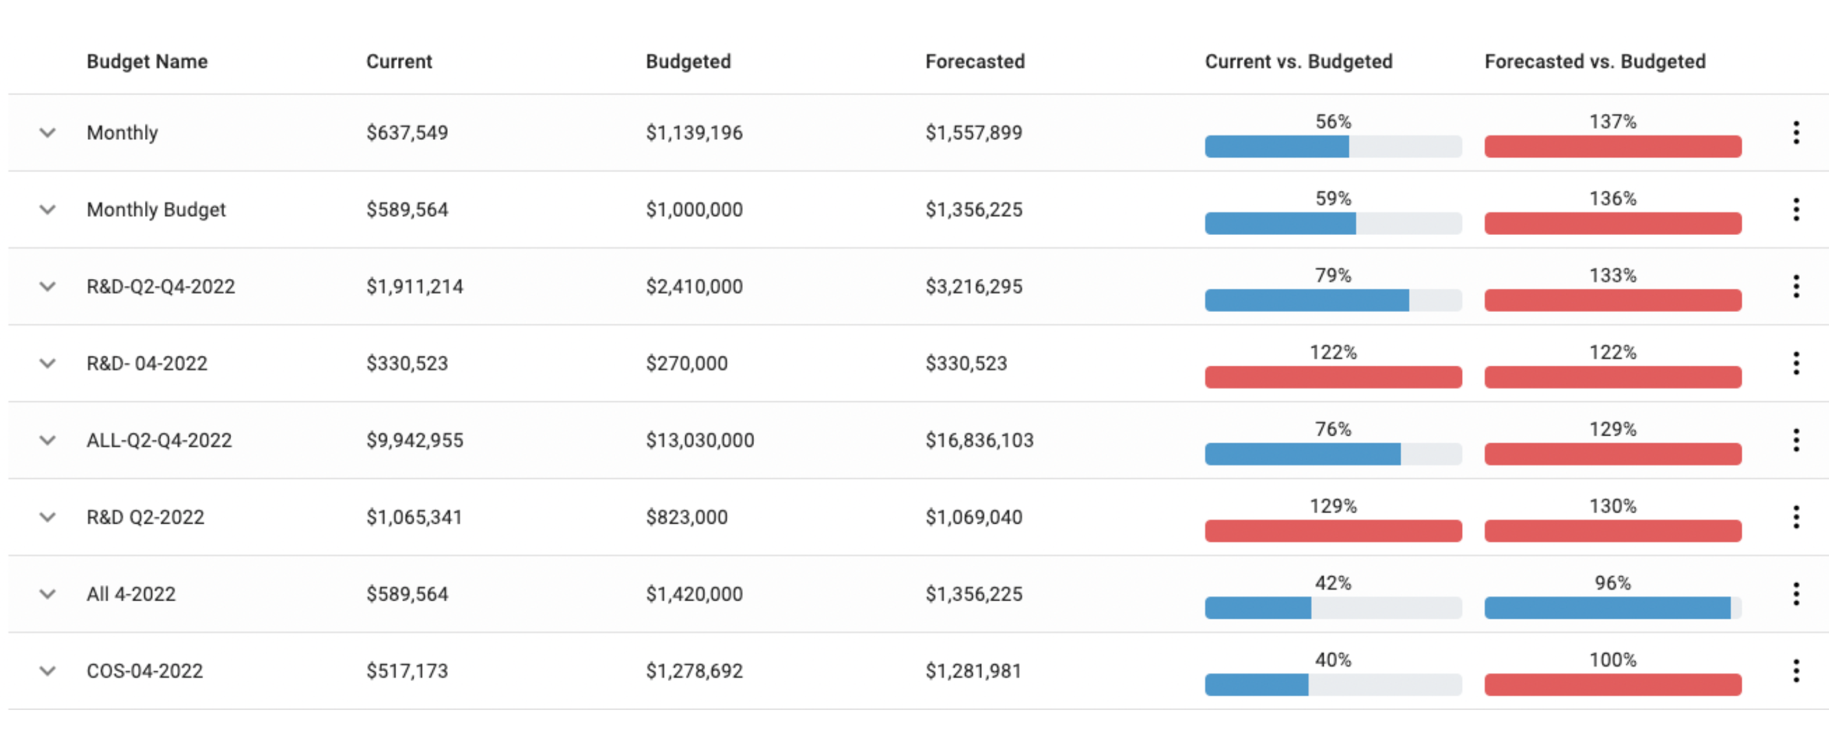
Task: Click the 100% red forecast bar for COS-04-2022
Action: tap(1612, 685)
